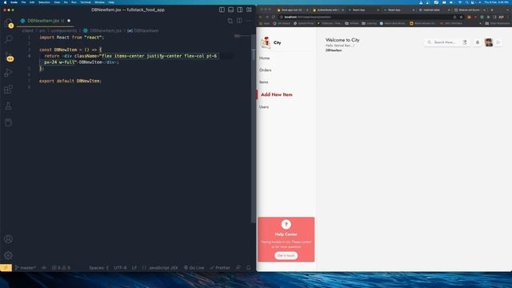The image size is (512, 288).
Task: Click the City logo image
Action: pos(266,42)
